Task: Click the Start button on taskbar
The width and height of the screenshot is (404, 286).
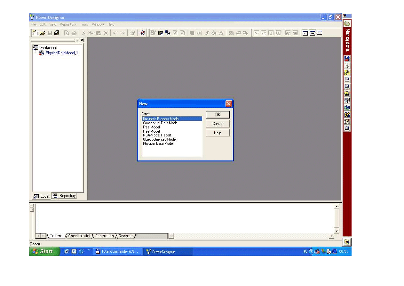Action: pos(44,251)
